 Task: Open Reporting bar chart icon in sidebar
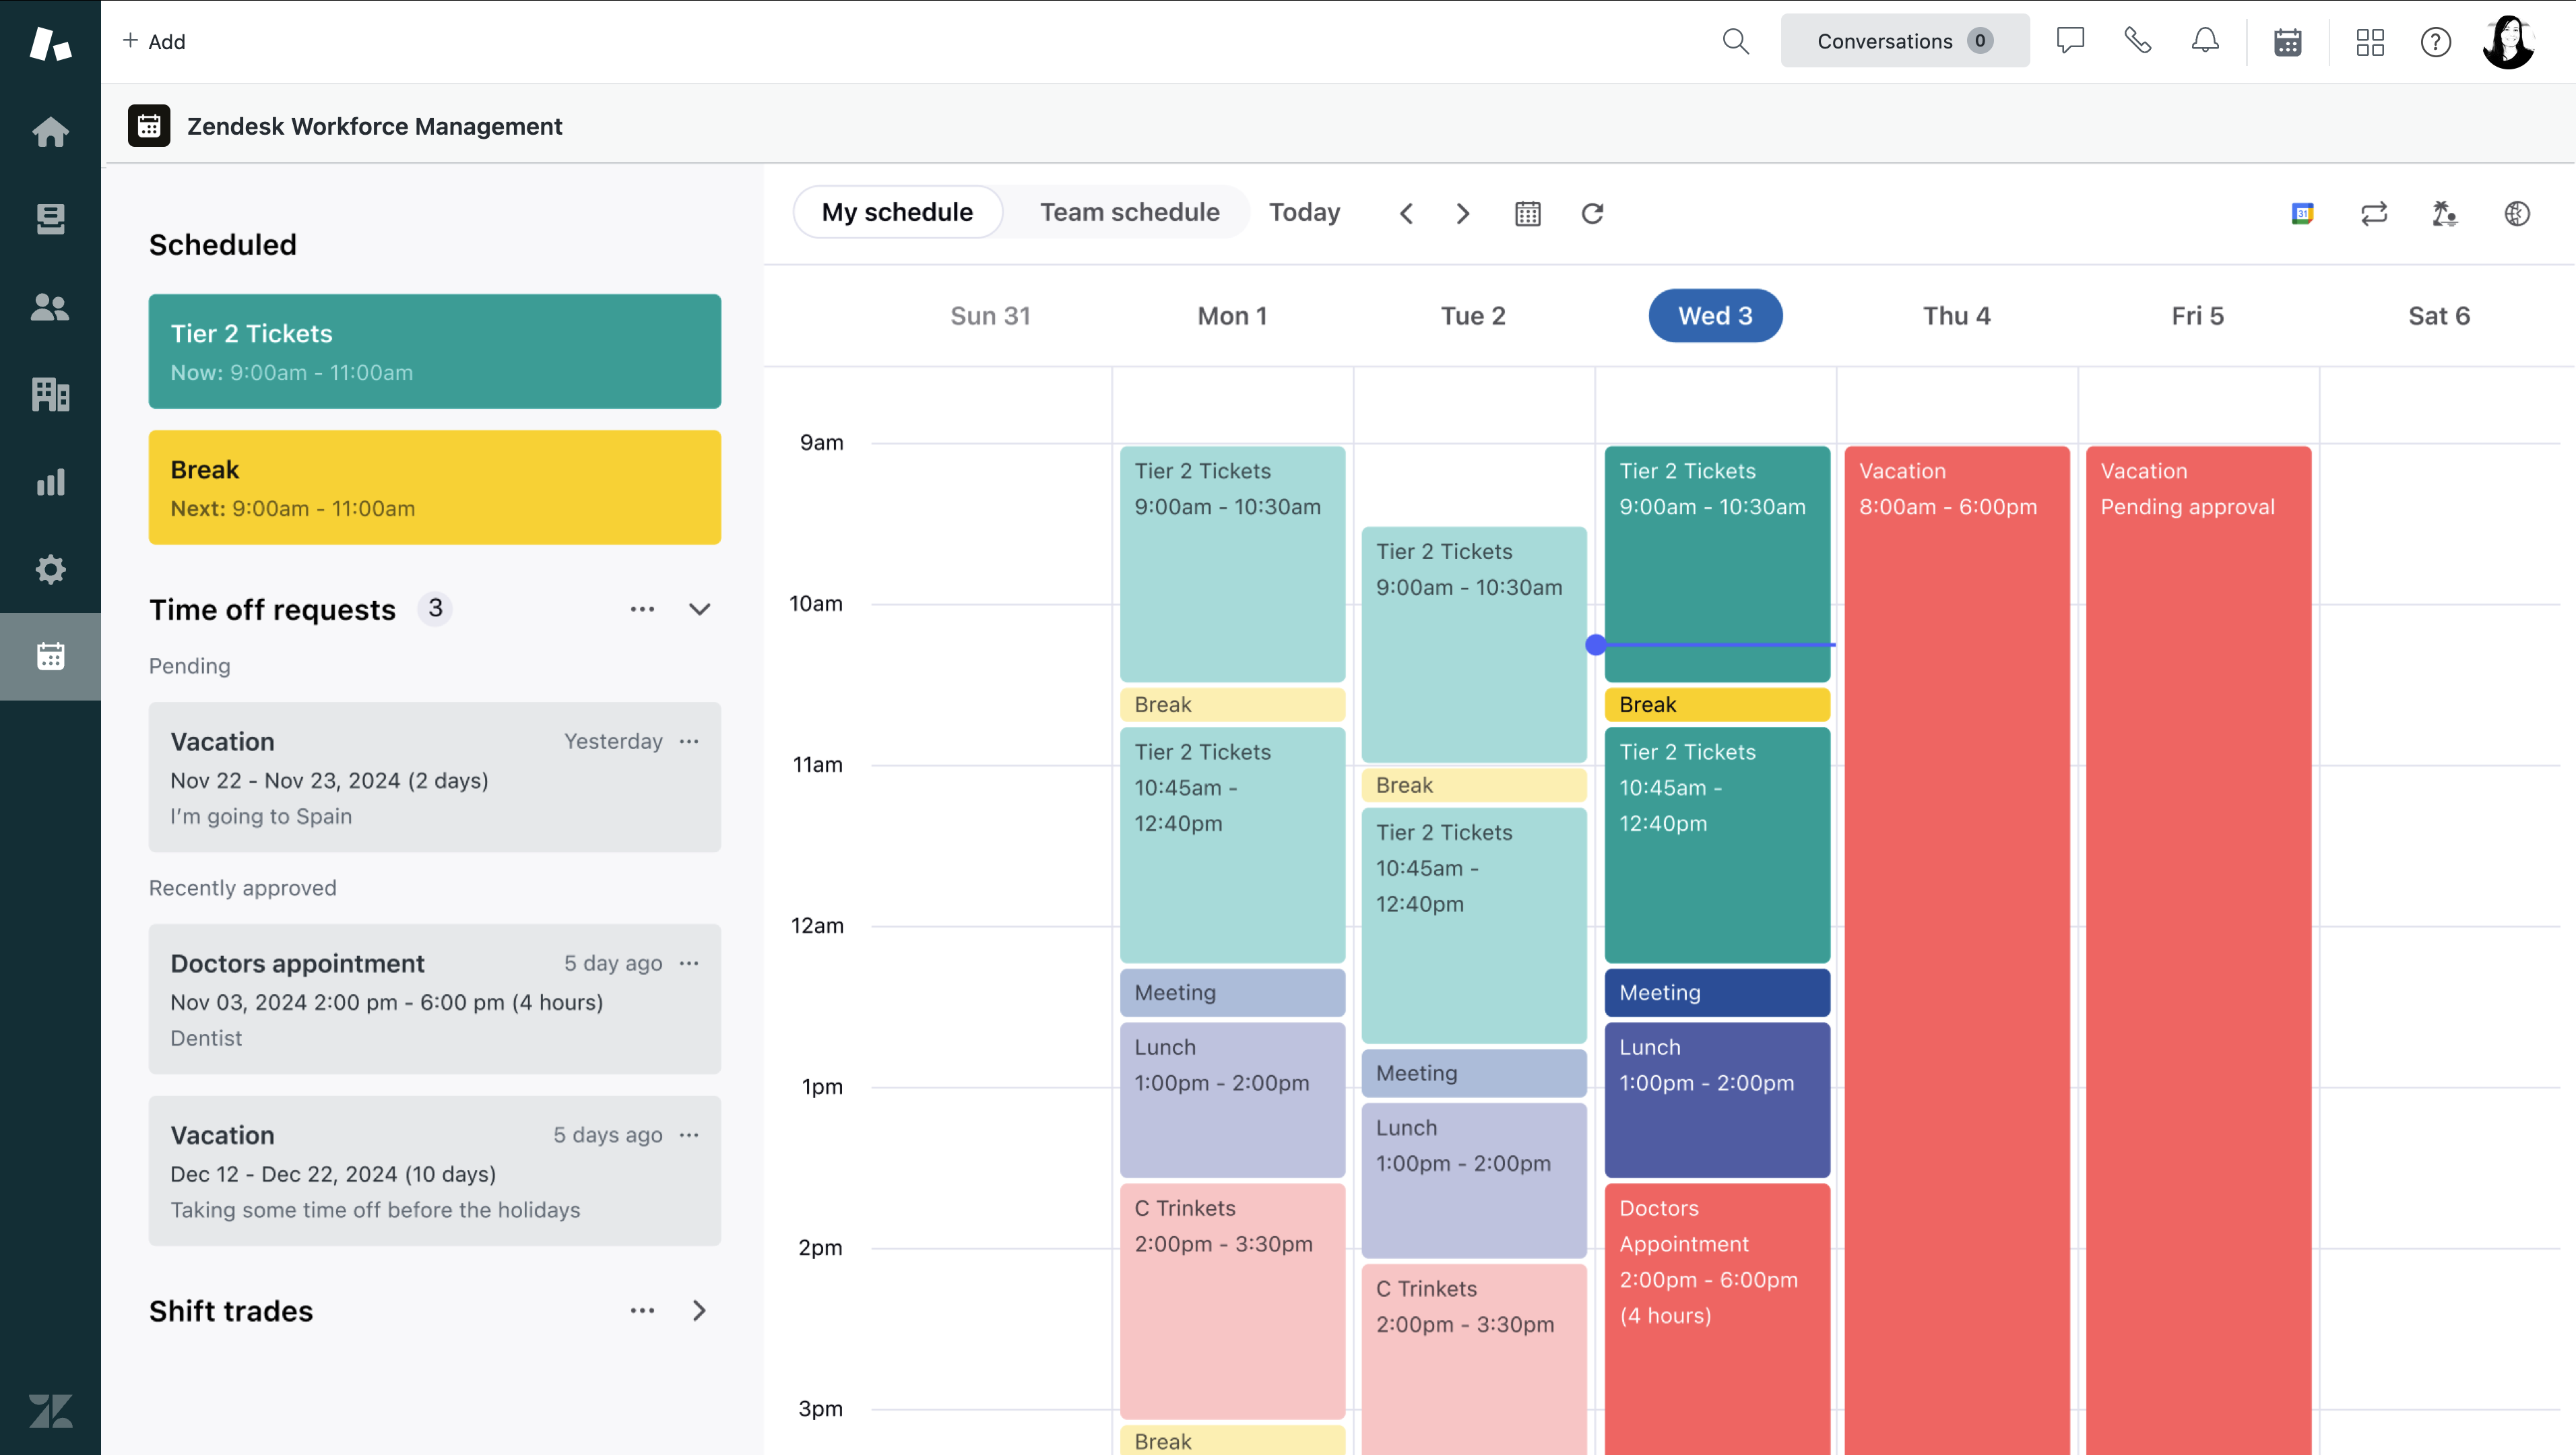click(x=50, y=482)
